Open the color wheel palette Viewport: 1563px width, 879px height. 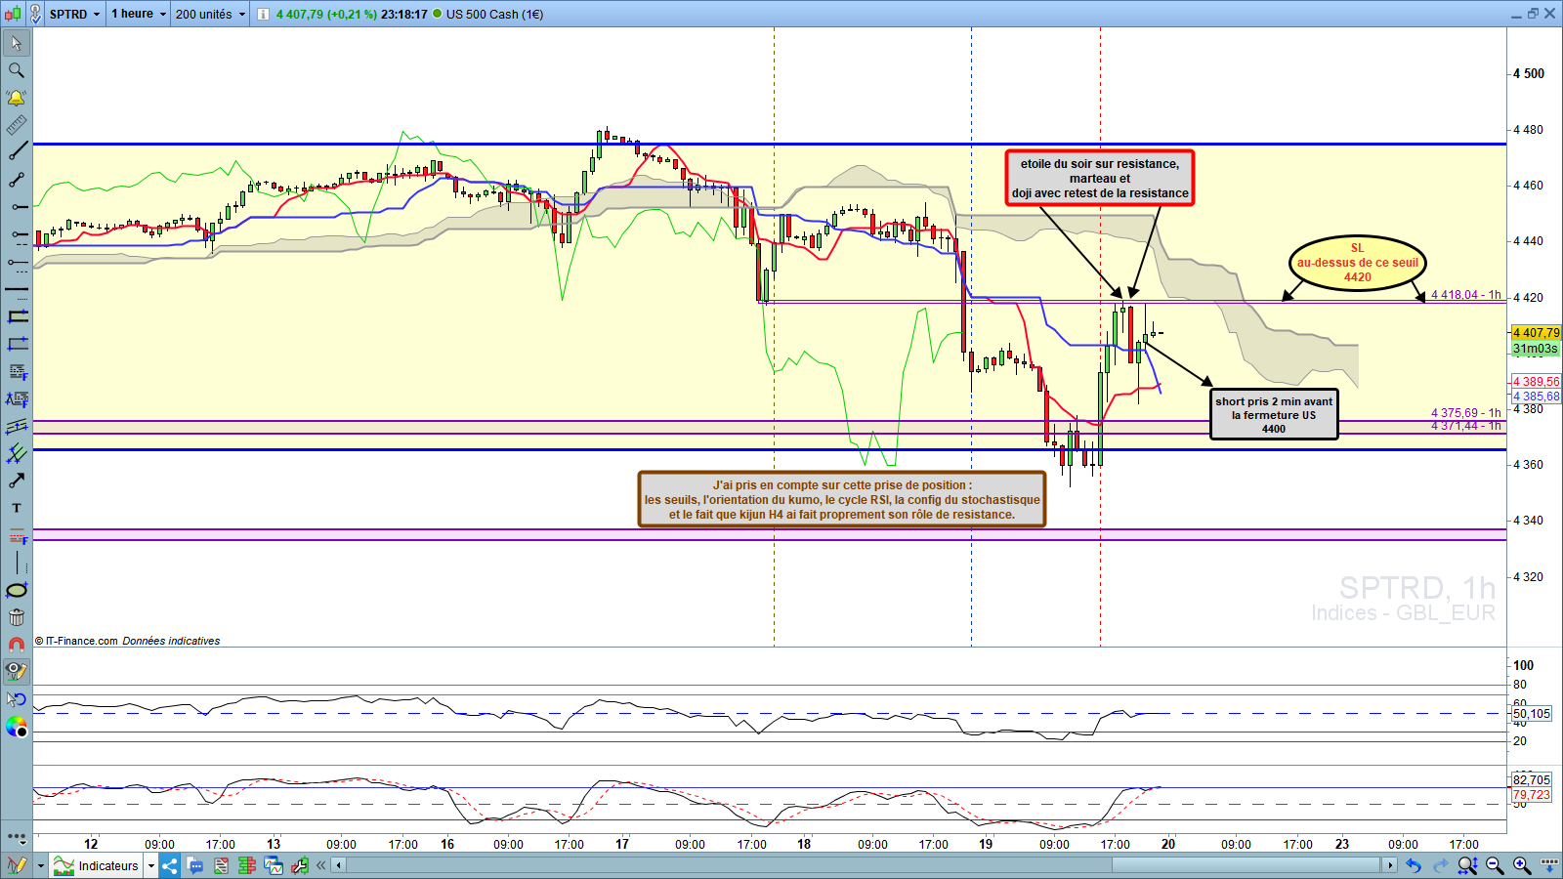(x=17, y=727)
